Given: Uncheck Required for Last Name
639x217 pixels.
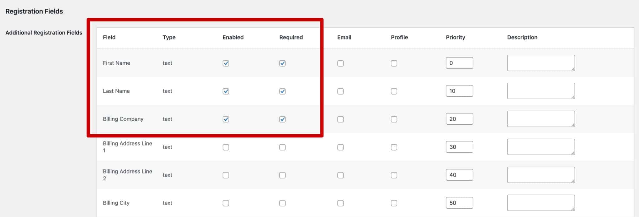Looking at the screenshot, I should [282, 91].
